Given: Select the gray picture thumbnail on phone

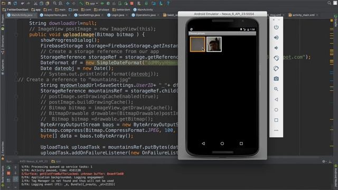Looking at the screenshot, I should point(198,44).
